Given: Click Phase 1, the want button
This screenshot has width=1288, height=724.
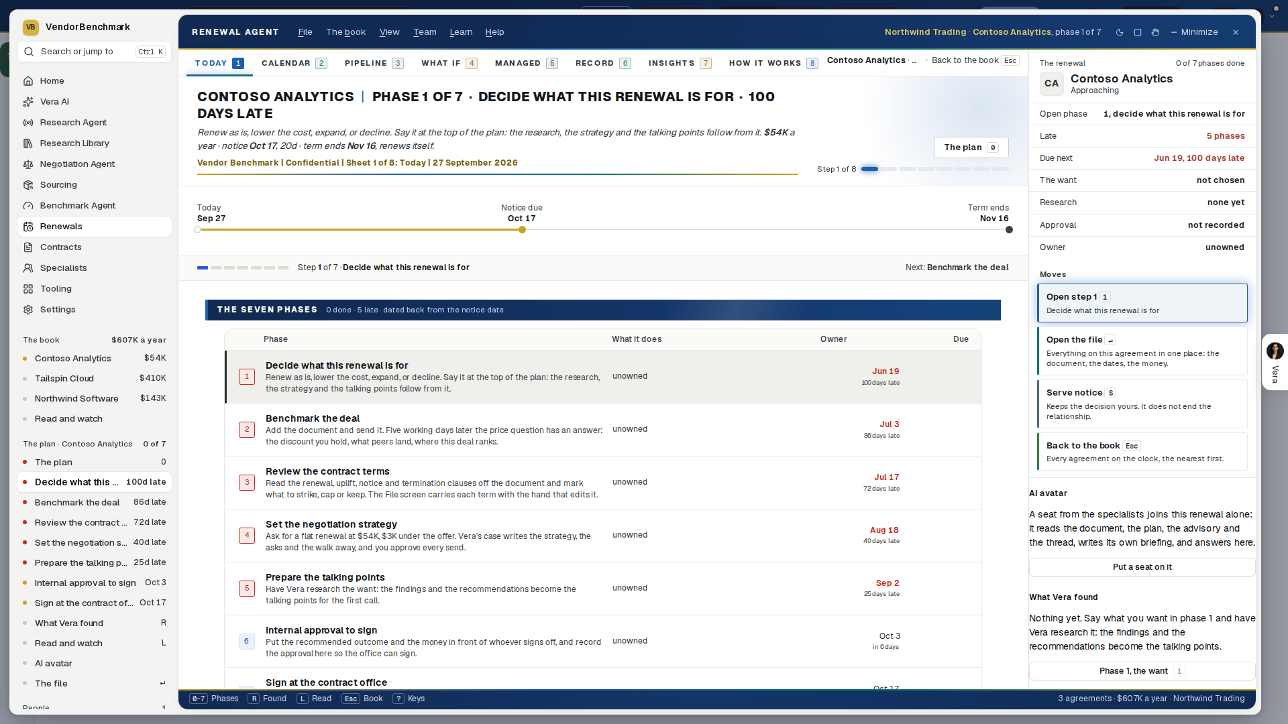Looking at the screenshot, I should tap(1142, 671).
